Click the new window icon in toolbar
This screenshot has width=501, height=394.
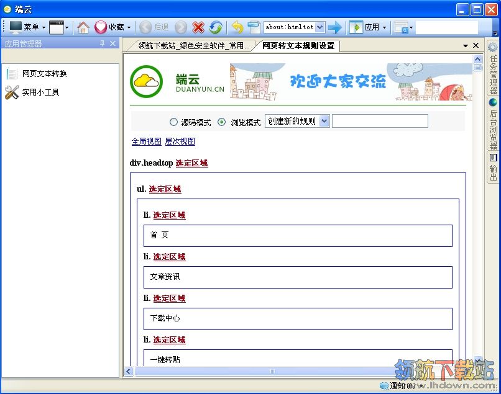57,27
